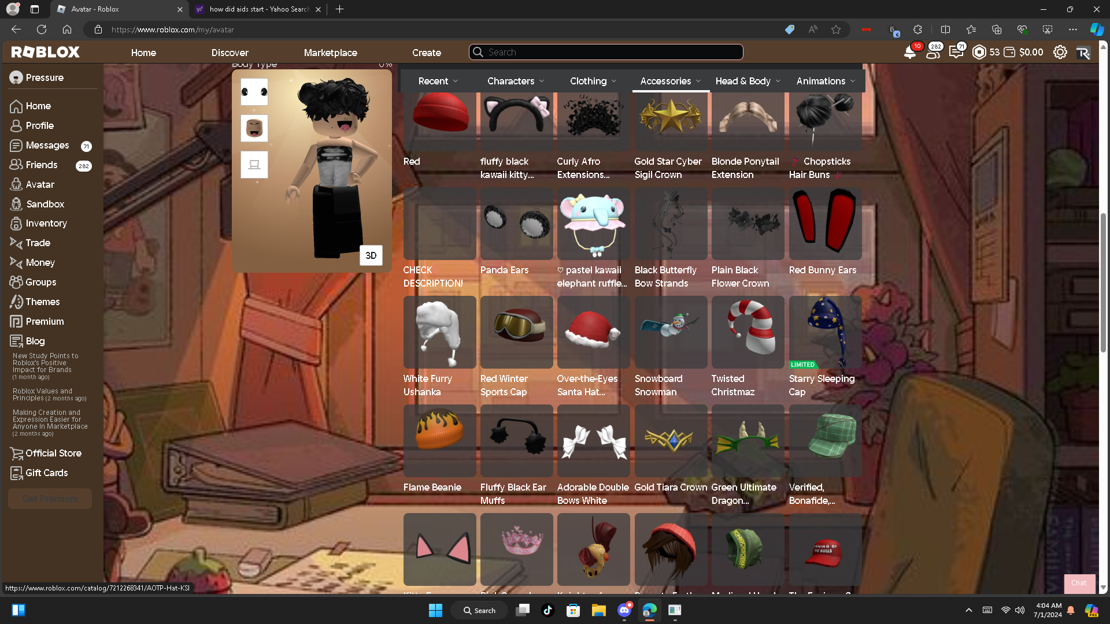Expand the Recent dropdown
This screenshot has height=624, width=1110.
(x=438, y=81)
